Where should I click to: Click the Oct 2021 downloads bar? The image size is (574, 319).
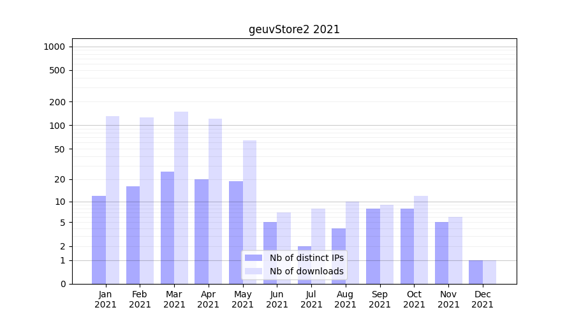(x=421, y=240)
